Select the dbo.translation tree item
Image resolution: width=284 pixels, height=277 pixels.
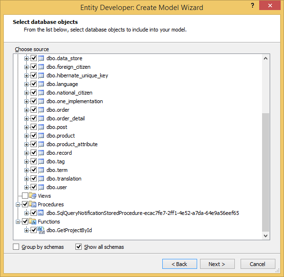pyautogui.click(x=64, y=179)
